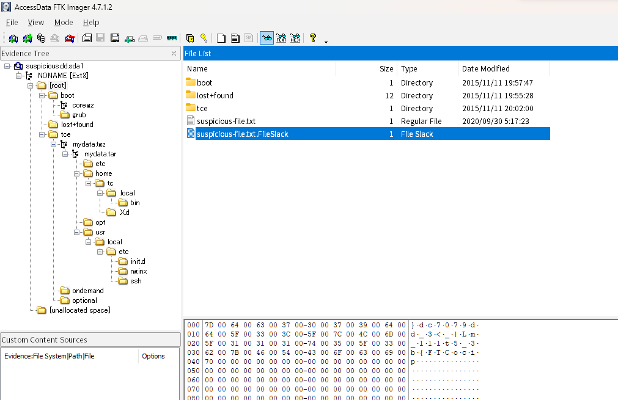618x400 pixels.
Task: Open the Mode menu
Action: click(x=64, y=23)
